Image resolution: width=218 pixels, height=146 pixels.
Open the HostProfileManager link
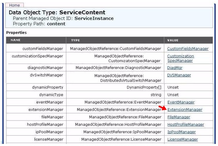[x=186, y=124]
